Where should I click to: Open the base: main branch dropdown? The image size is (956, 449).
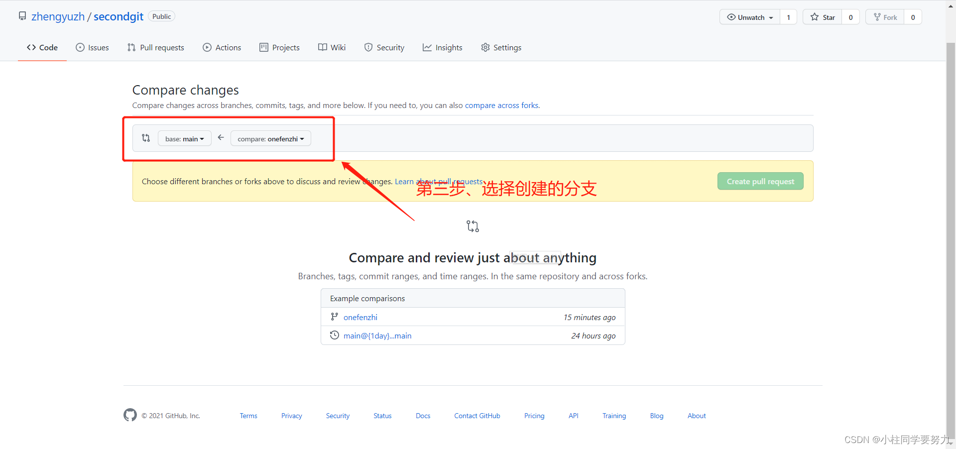tap(184, 138)
